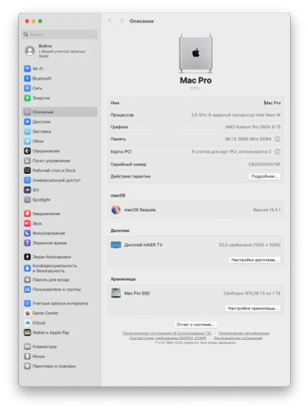
Task: Click the PCI cards info icon
Action: [x=277, y=152]
